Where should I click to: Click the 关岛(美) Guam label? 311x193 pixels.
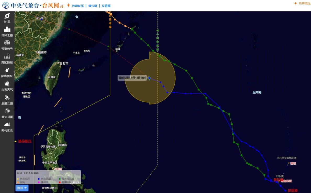coord(280,176)
